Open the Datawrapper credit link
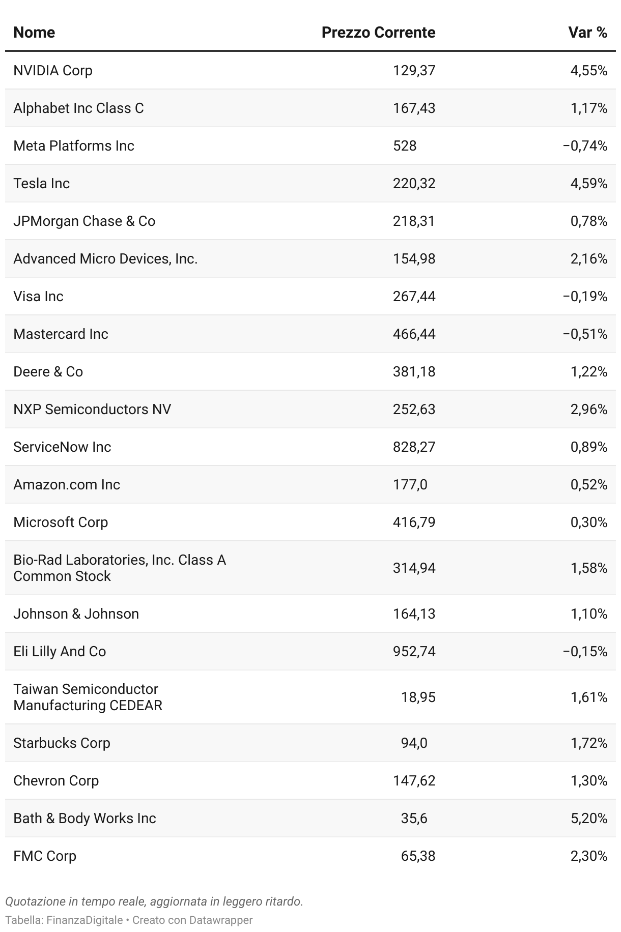This screenshot has width=621, height=932. point(221,920)
